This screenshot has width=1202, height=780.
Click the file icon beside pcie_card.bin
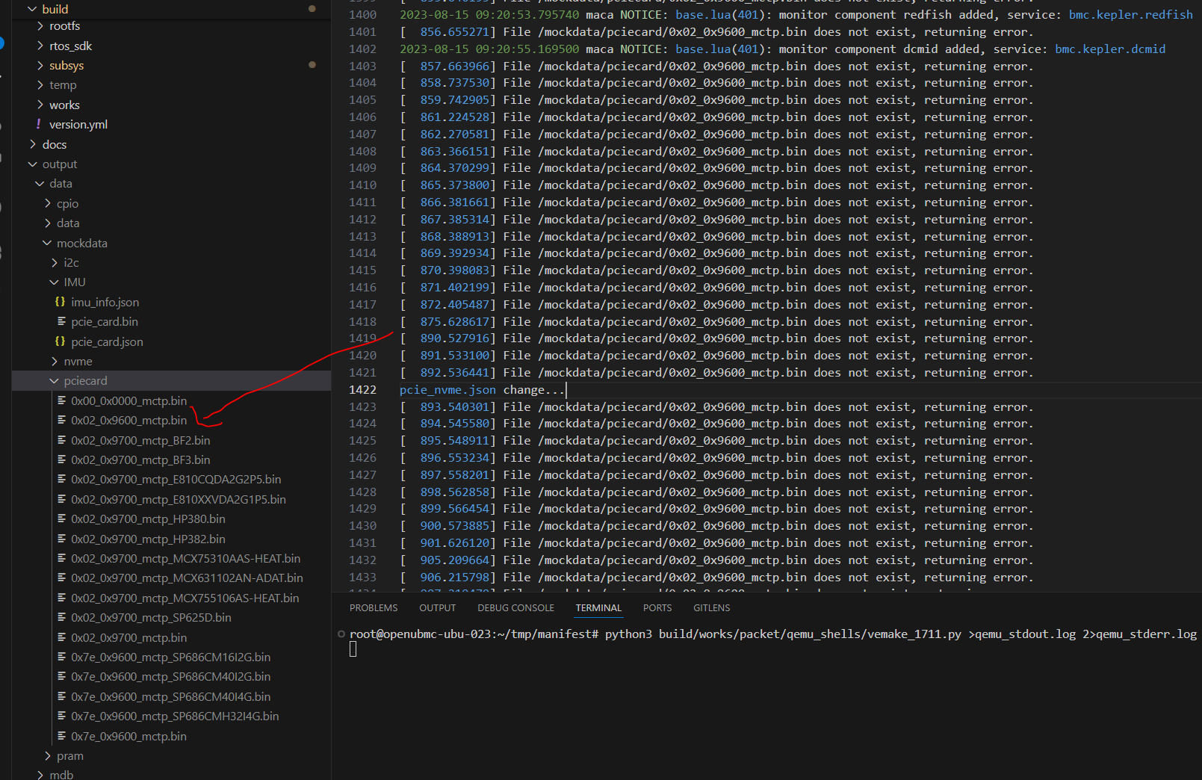pyautogui.click(x=61, y=321)
